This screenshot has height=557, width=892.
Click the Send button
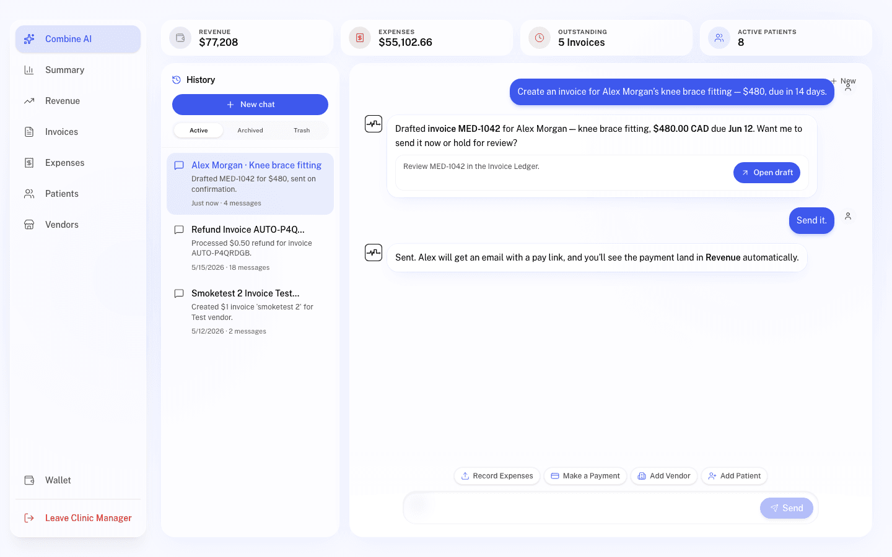[787, 508]
